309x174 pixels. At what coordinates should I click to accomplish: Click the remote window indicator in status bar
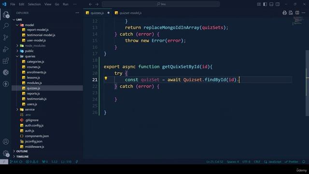tap(4, 162)
